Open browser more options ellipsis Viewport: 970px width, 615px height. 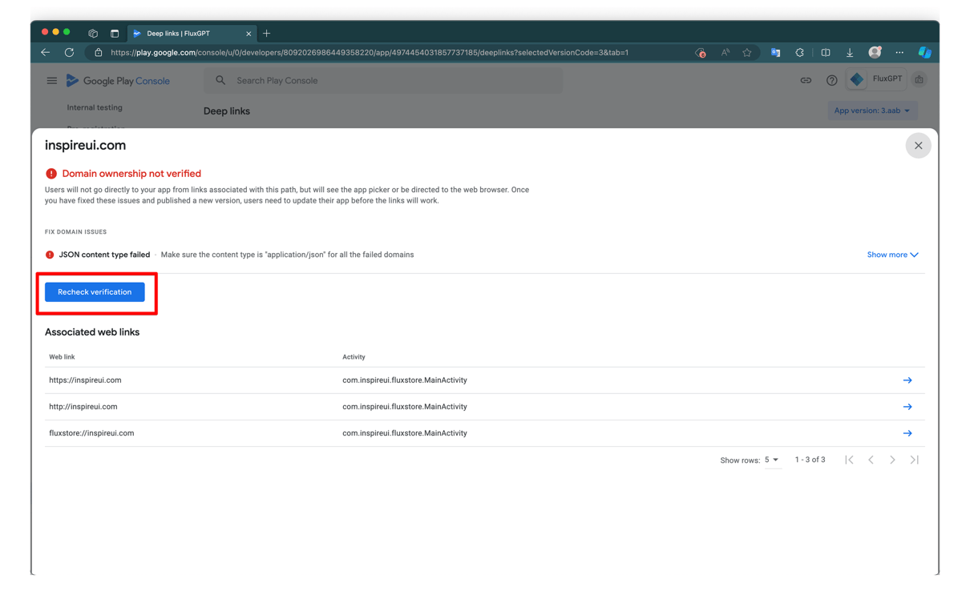(899, 53)
